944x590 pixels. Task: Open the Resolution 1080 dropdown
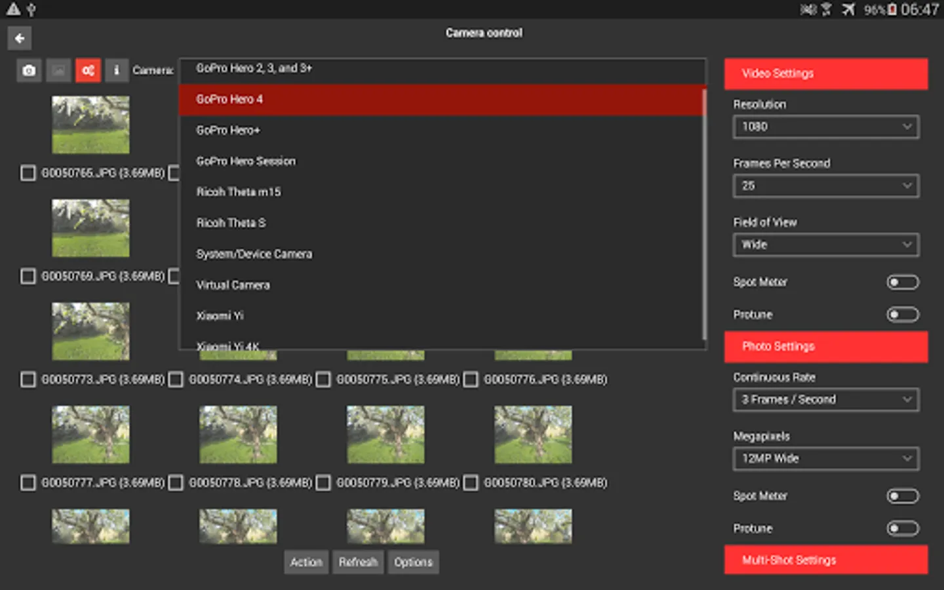pos(826,127)
